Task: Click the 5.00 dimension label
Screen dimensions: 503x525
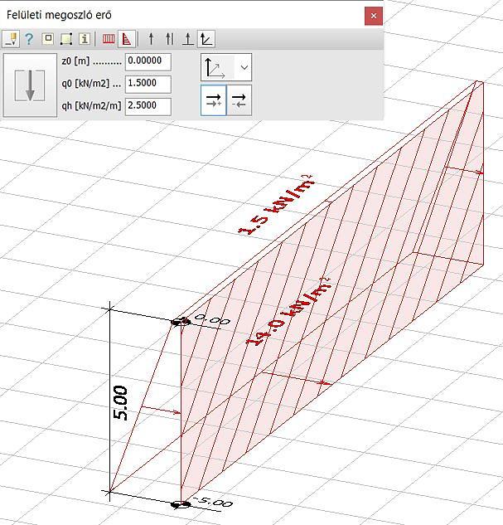Action: pos(121,403)
